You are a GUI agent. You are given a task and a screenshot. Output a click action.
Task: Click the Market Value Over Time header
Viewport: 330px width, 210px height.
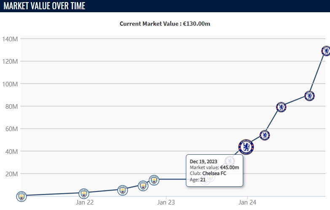44,6
